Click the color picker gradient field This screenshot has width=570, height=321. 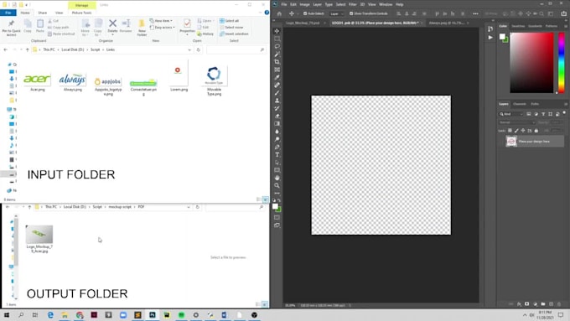coord(531,63)
